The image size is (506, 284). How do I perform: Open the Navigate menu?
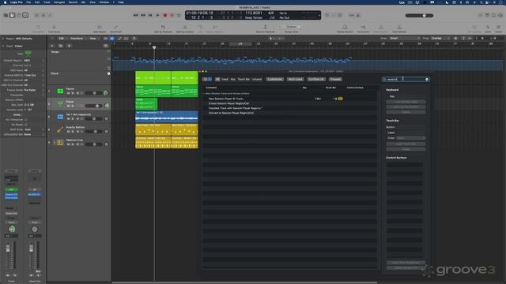click(x=59, y=2)
